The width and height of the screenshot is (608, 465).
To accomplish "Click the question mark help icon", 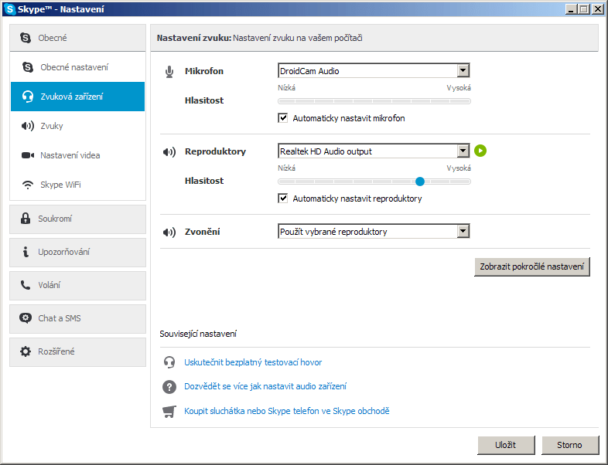I will click(169, 386).
